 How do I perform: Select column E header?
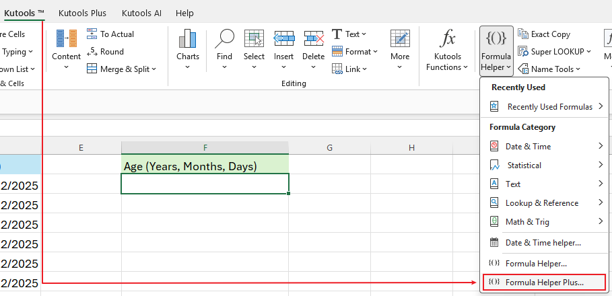tap(81, 147)
